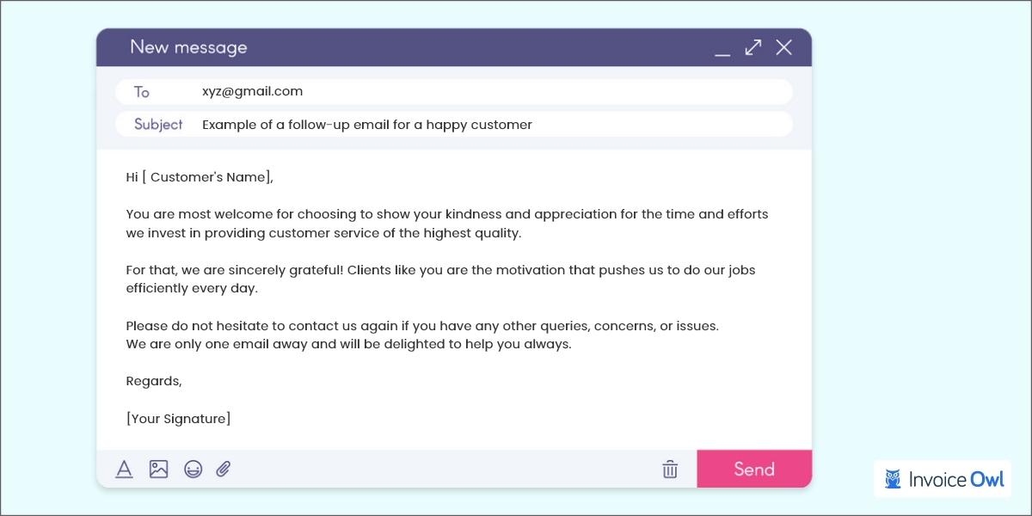Send the email with the pink Send button

[x=754, y=469]
